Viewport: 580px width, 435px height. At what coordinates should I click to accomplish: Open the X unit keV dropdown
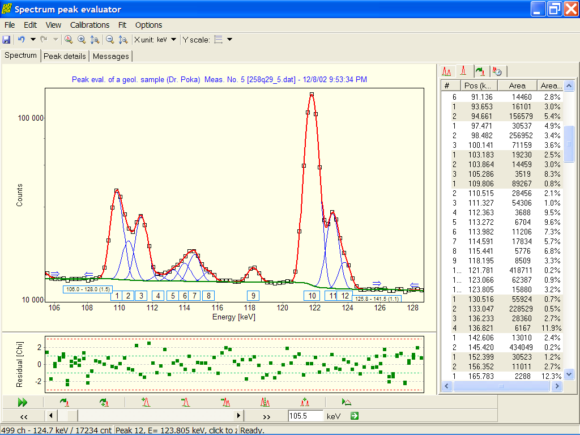coord(173,40)
